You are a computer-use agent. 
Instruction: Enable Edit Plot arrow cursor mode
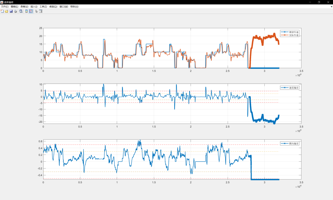[x=36, y=11]
